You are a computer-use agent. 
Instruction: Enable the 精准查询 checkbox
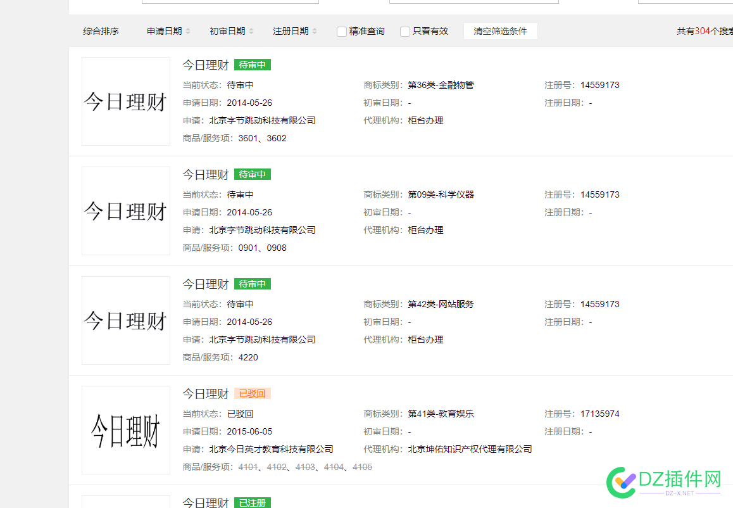coord(342,31)
